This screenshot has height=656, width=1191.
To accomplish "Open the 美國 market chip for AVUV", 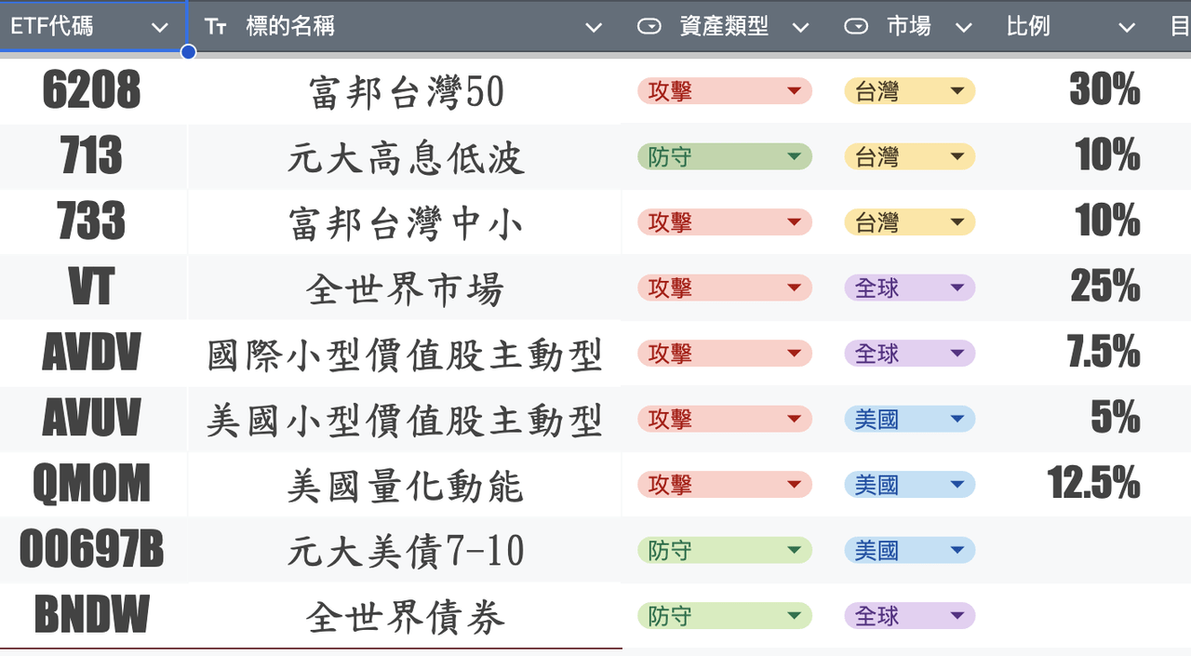I will coord(910,419).
